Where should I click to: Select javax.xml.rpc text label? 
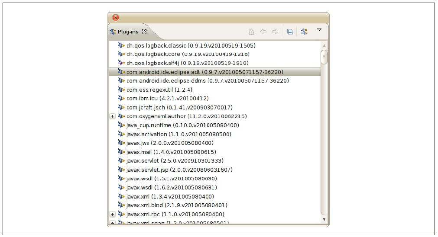(x=175, y=215)
